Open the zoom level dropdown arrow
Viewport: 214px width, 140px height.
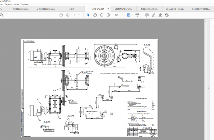tap(122, 15)
